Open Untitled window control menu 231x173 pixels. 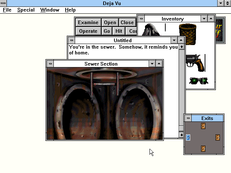(x=71, y=40)
